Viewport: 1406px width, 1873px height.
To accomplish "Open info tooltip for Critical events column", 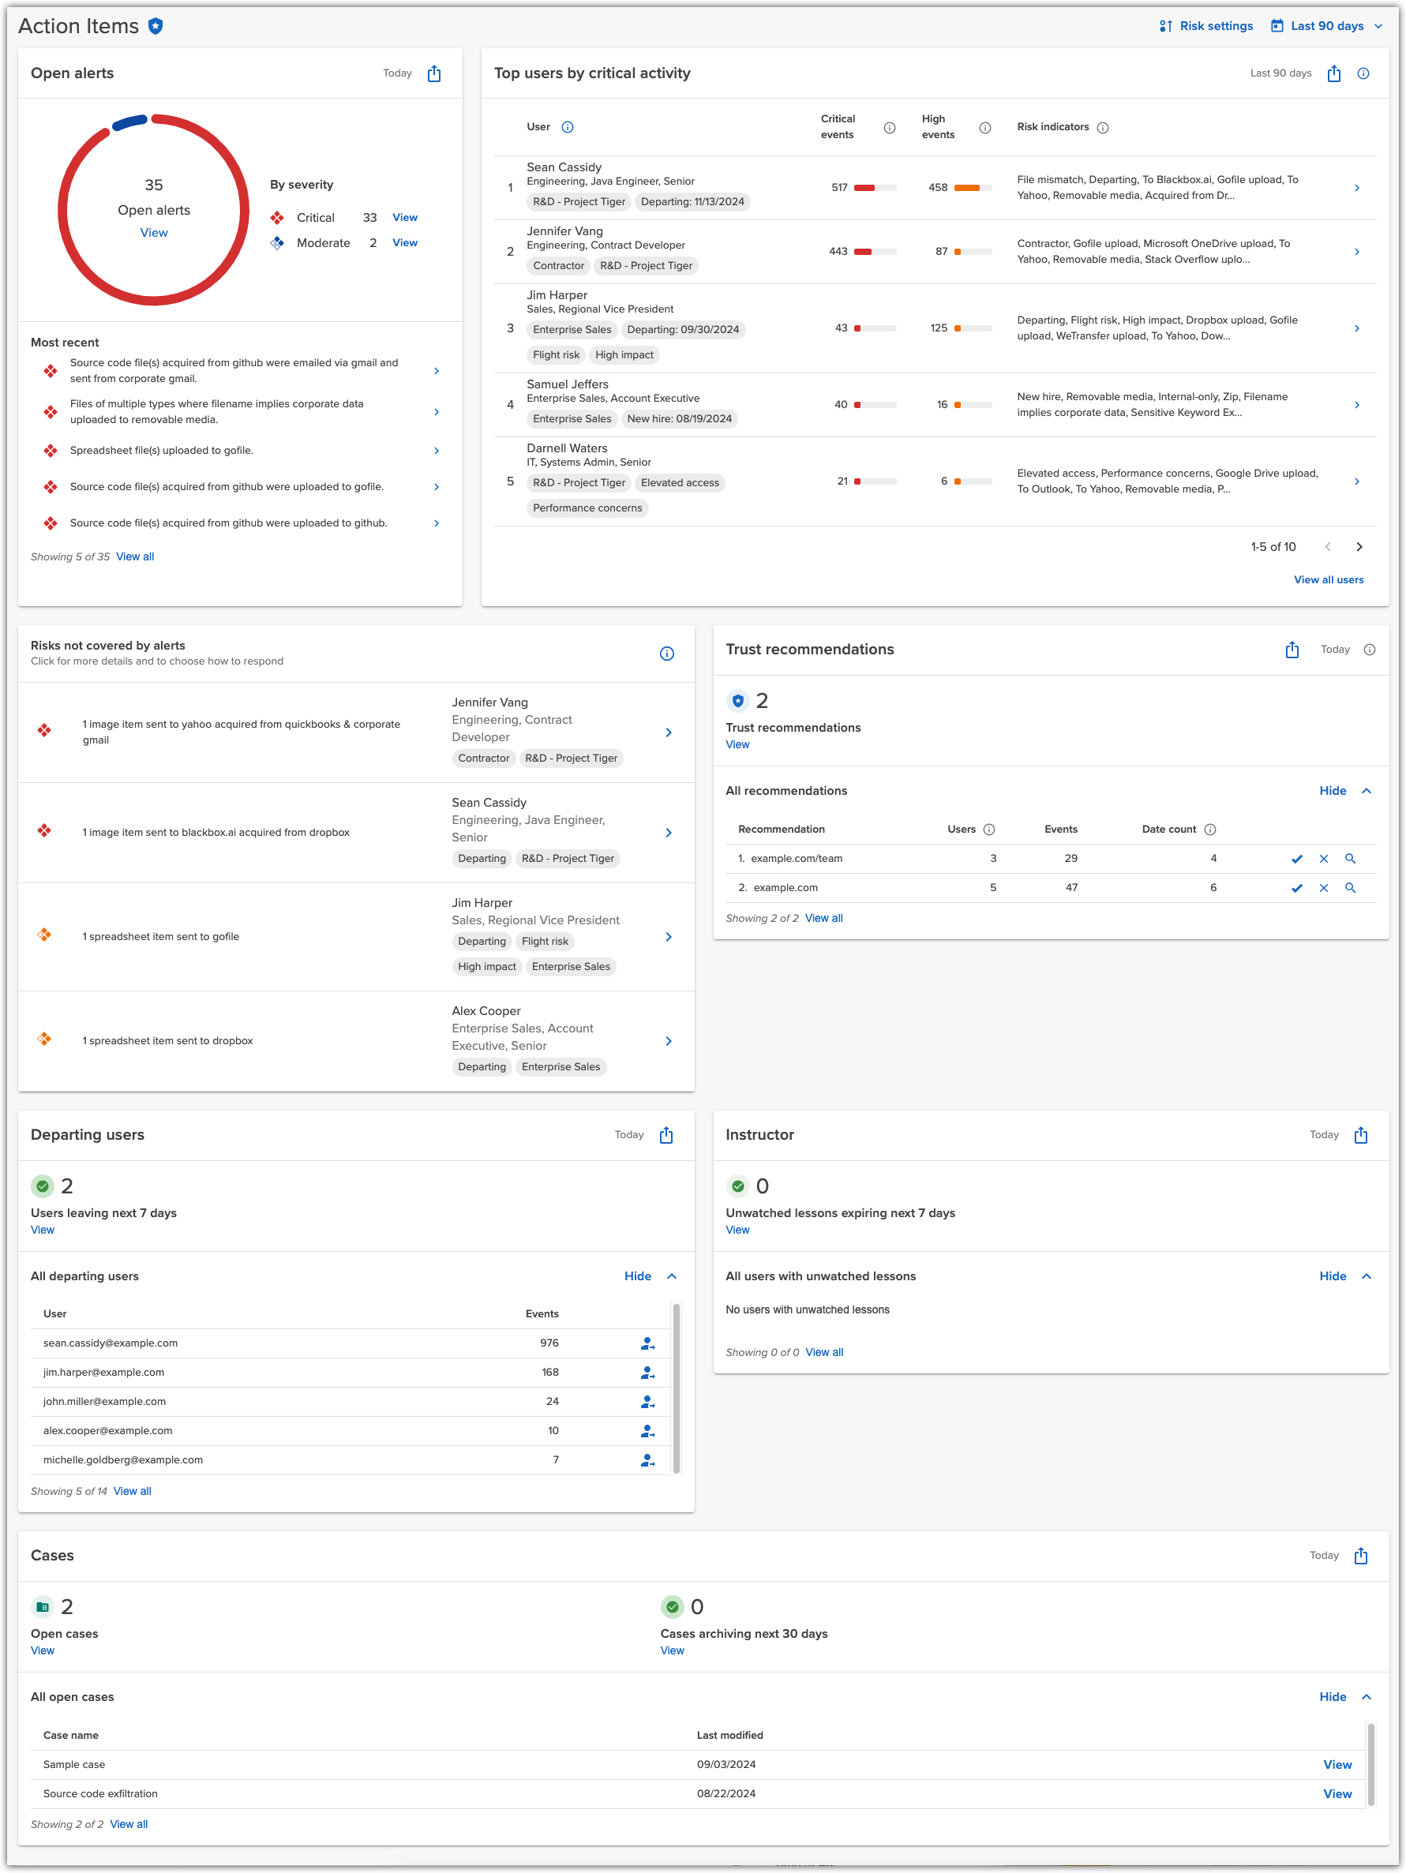I will tap(890, 128).
